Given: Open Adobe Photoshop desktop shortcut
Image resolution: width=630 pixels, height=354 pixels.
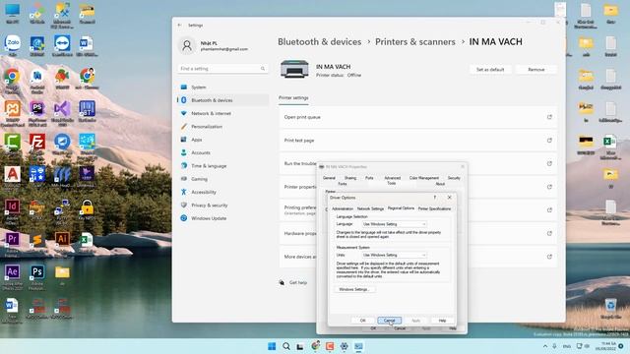Looking at the screenshot, I should (x=37, y=276).
